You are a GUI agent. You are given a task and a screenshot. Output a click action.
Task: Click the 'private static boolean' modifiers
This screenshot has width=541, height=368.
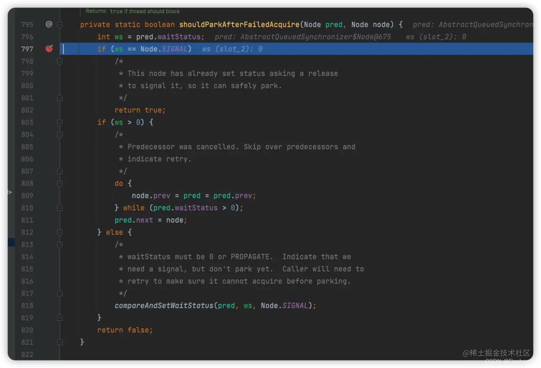coord(127,24)
